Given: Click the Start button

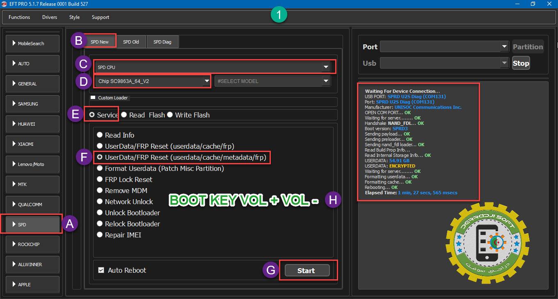Looking at the screenshot, I should [x=307, y=271].
